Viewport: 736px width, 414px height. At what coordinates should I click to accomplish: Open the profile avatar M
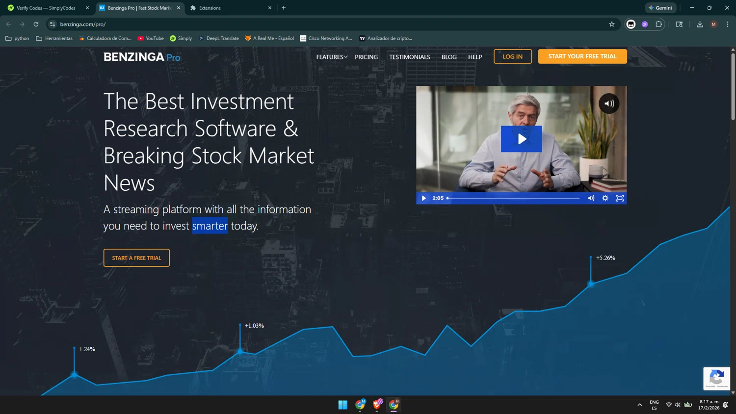(x=713, y=24)
